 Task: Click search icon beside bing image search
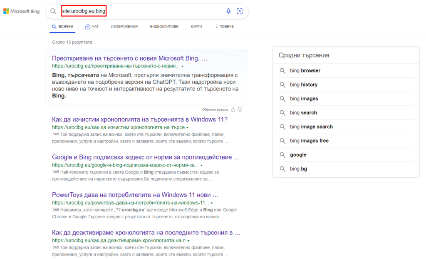click(x=282, y=127)
